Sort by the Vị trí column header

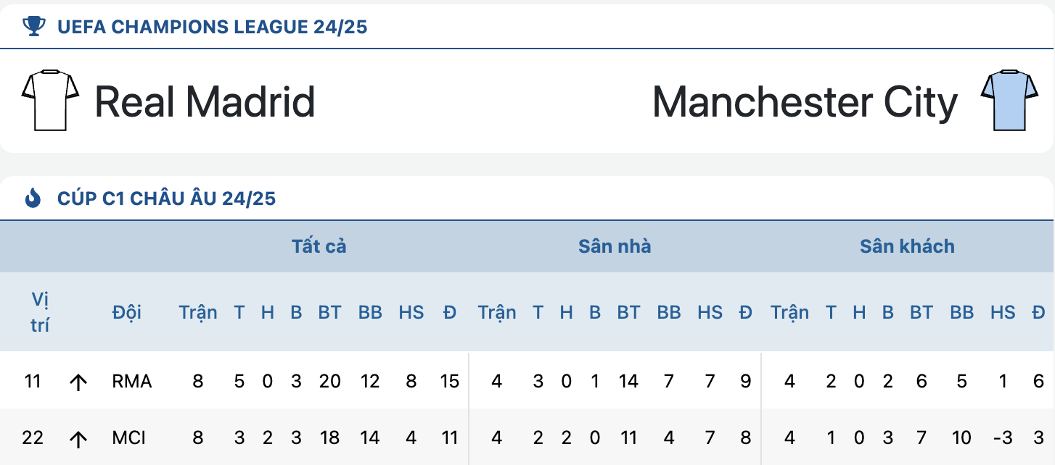click(40, 312)
